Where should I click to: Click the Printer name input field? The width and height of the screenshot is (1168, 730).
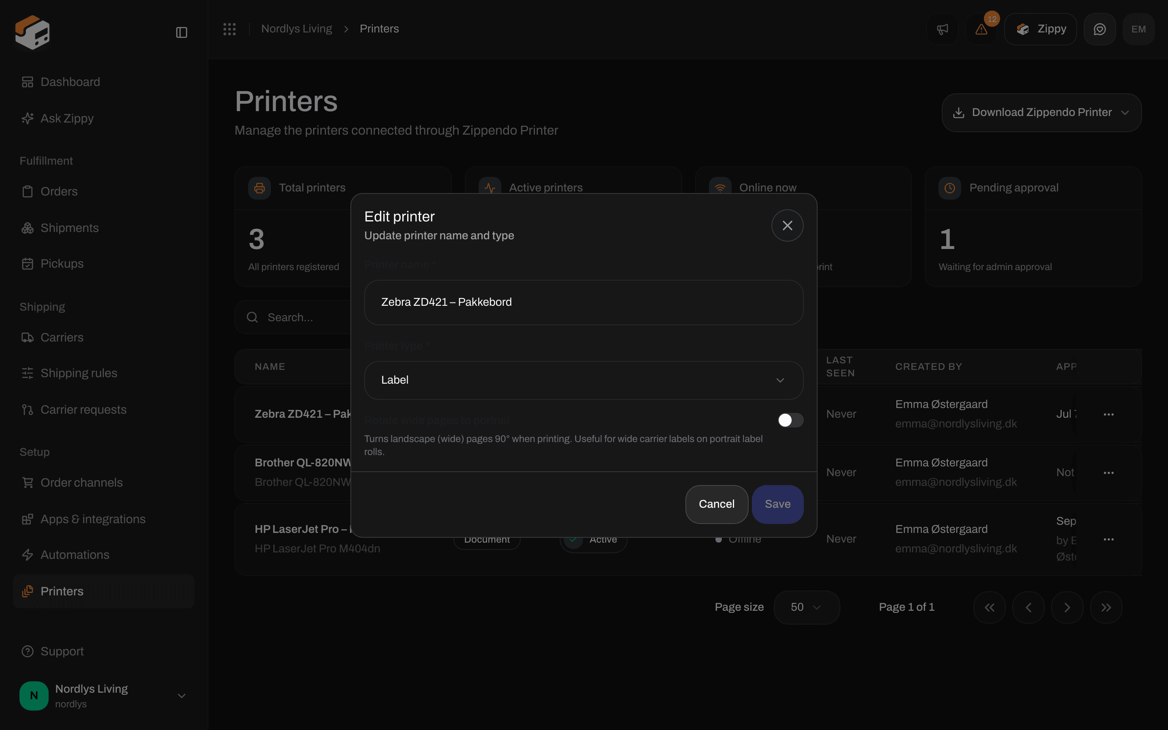click(584, 302)
